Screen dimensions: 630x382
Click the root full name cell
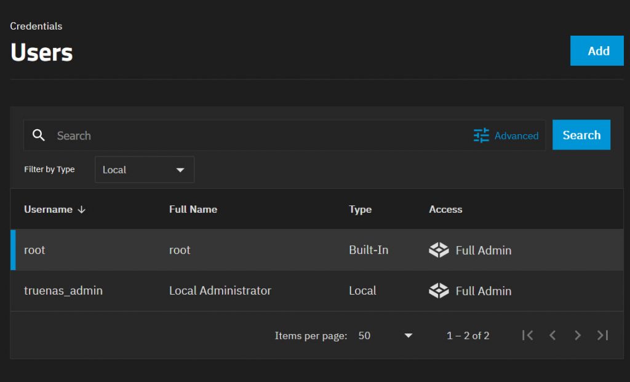pos(180,250)
